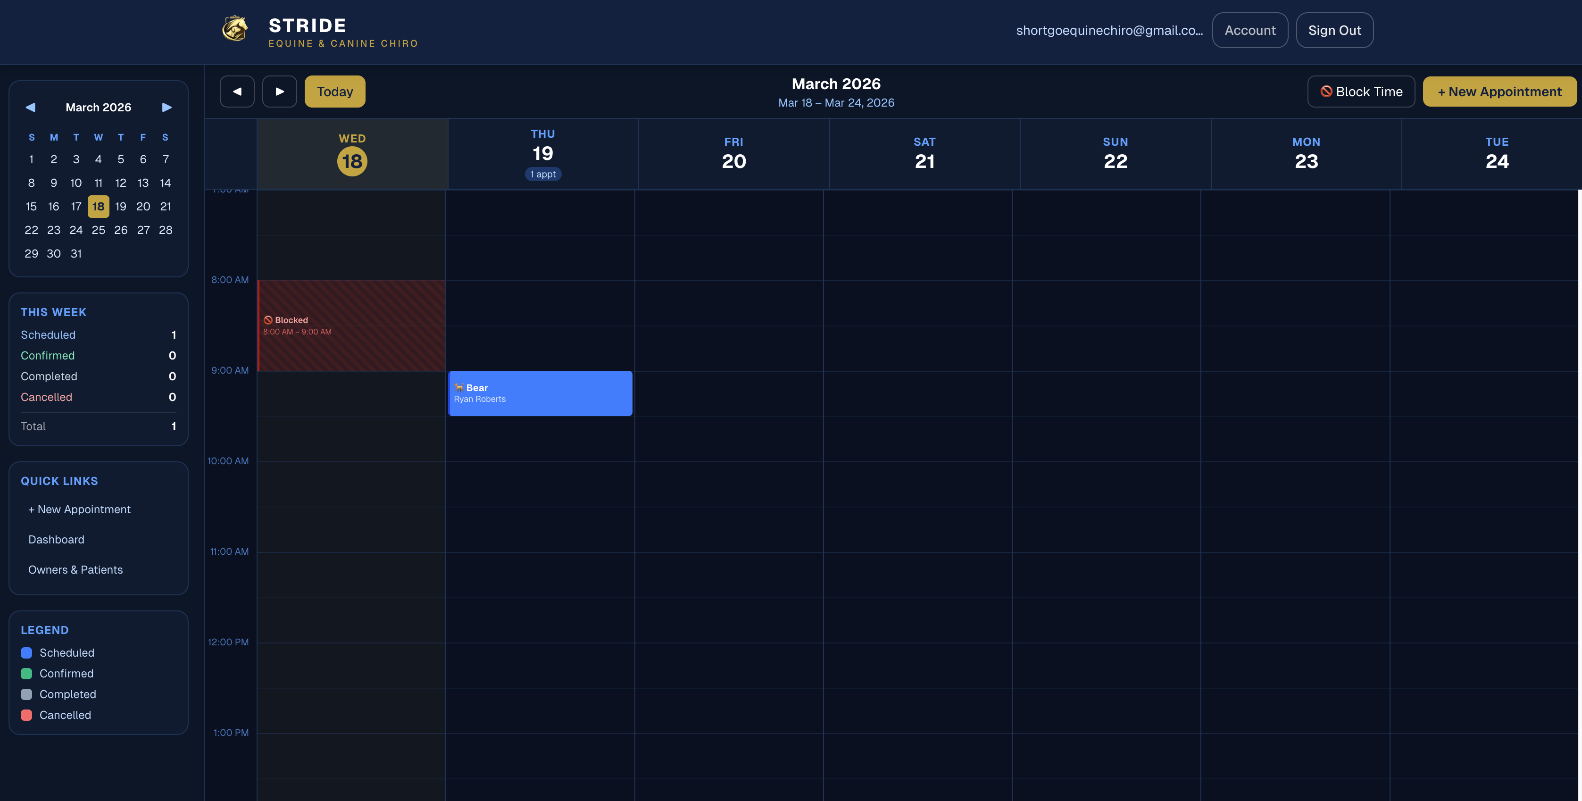
Task: Click the 1 appt badge under Thursday
Action: (x=543, y=174)
